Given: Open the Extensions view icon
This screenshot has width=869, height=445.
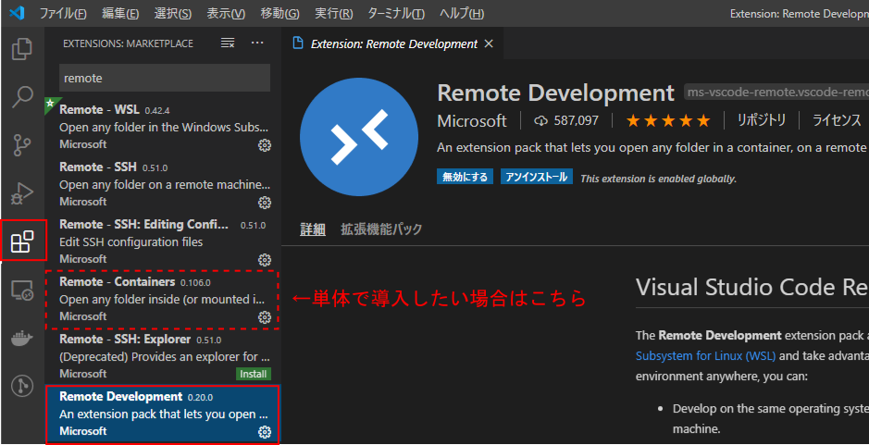Looking at the screenshot, I should click(x=23, y=241).
